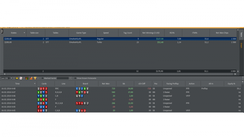244x137 pixels.
Task: Sort hands by All-In column header
Action: point(211,84)
